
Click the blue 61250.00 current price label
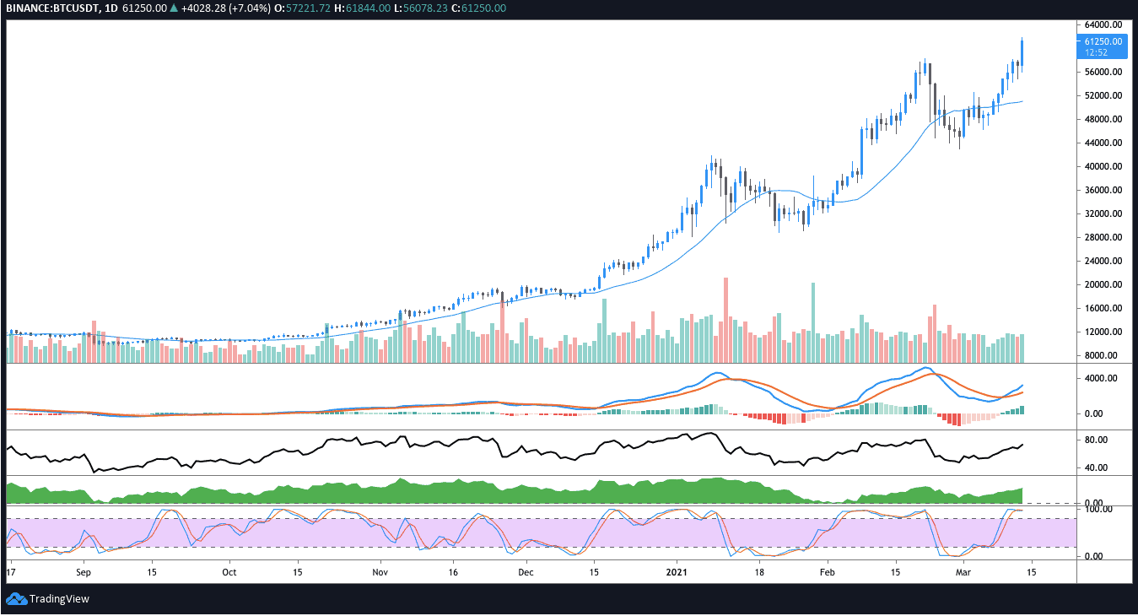tap(1103, 41)
